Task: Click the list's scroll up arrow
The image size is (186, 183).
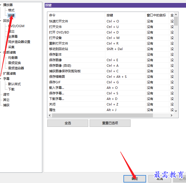Action: click(176, 15)
